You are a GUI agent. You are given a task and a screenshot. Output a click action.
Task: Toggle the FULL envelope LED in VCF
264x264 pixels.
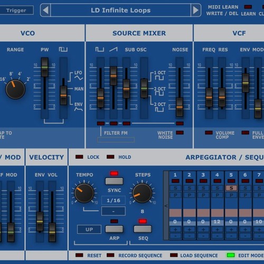[246, 133]
